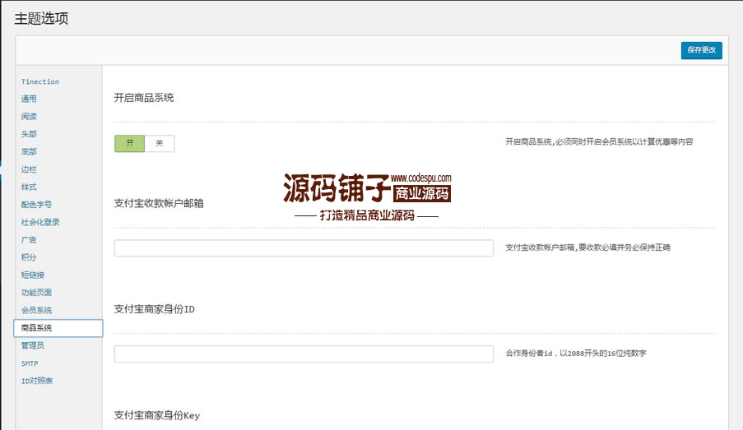Screen dimensions: 743x430
Task: Focus the 支付宝收款帐户邮箱 input field
Action: click(x=304, y=248)
